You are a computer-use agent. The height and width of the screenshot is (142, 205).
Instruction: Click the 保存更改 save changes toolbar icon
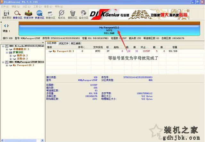(x=6, y=14)
